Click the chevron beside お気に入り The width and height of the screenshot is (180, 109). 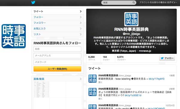(x=81, y=29)
